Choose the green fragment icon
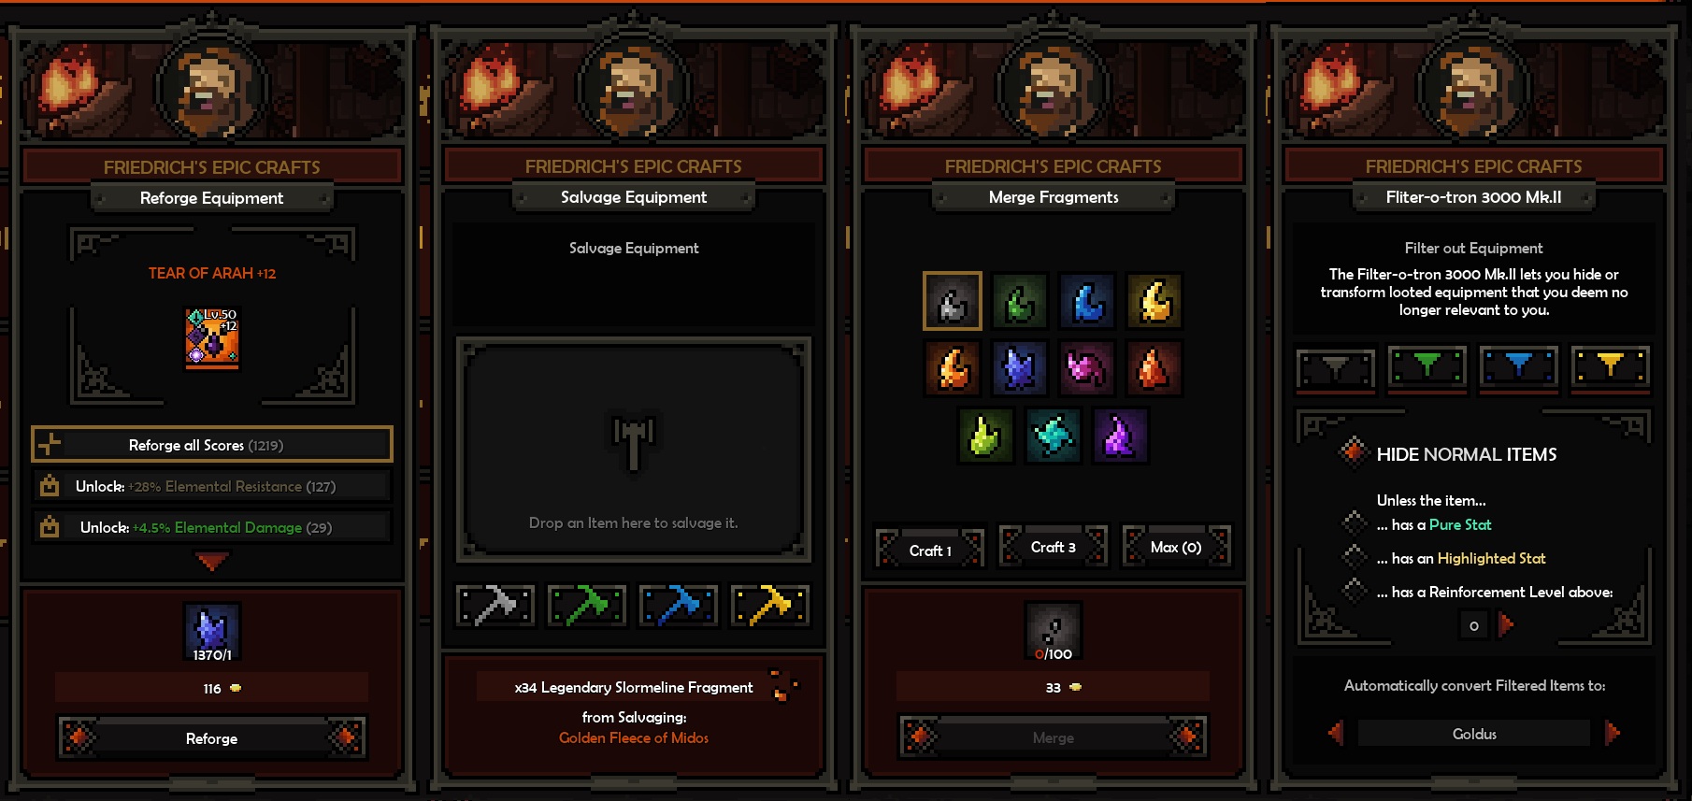Image resolution: width=1692 pixels, height=801 pixels. point(1020,301)
